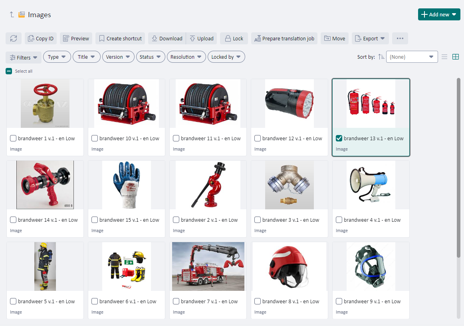This screenshot has width=464, height=326.
Task: Toggle the Select all checkbox
Action: pyautogui.click(x=9, y=71)
